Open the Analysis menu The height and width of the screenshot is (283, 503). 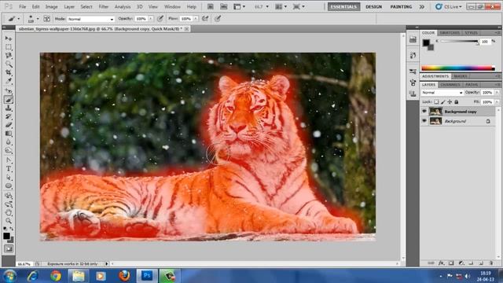coord(123,6)
